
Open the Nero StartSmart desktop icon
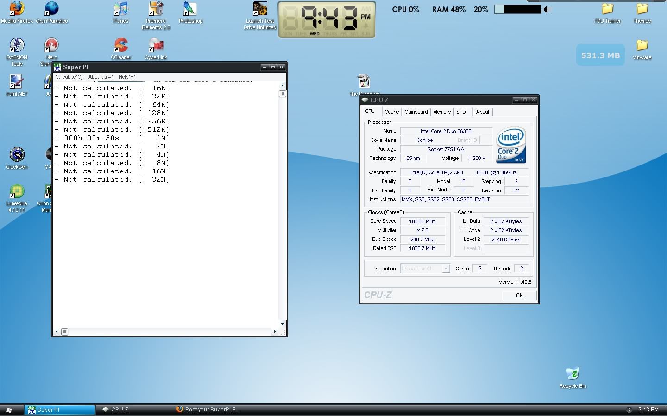pyautogui.click(x=51, y=52)
